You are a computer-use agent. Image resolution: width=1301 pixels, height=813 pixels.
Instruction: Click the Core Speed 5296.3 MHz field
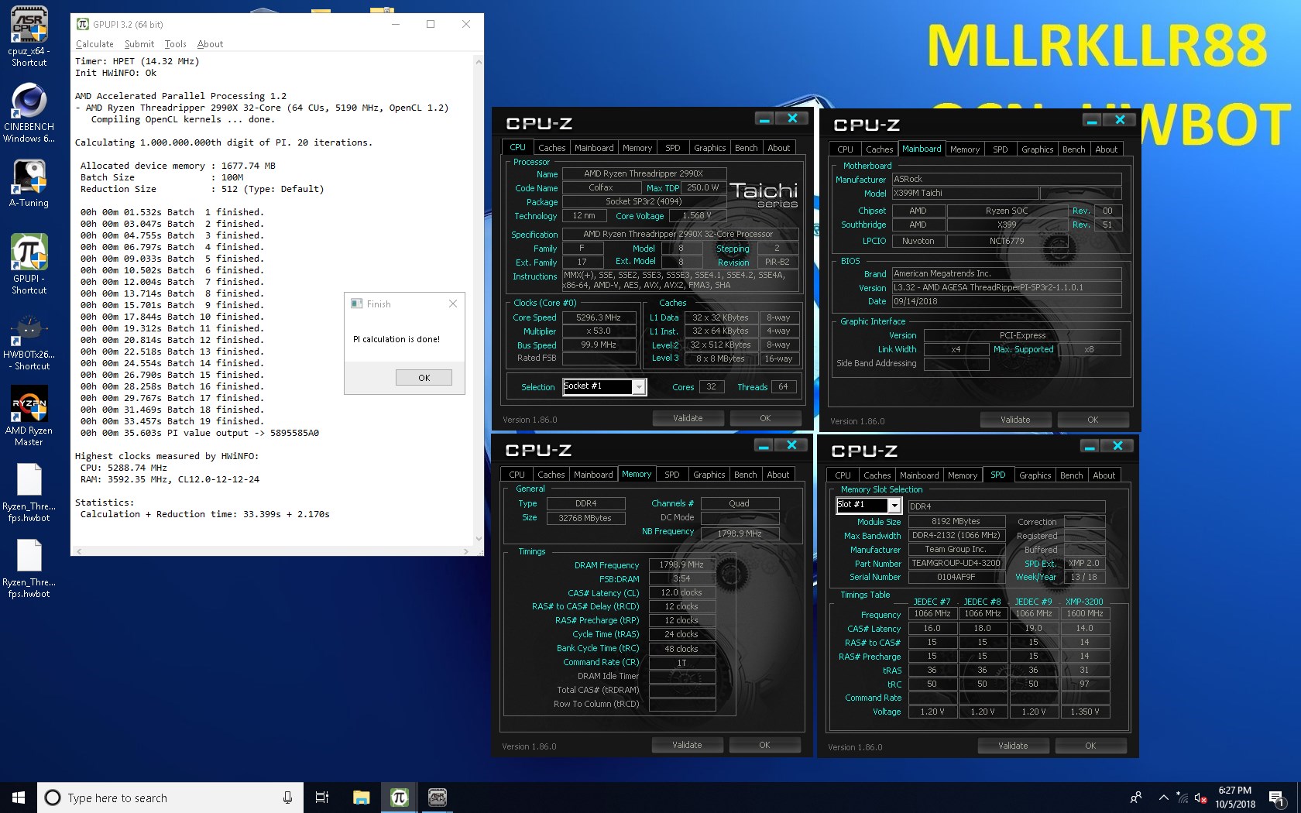[599, 317]
